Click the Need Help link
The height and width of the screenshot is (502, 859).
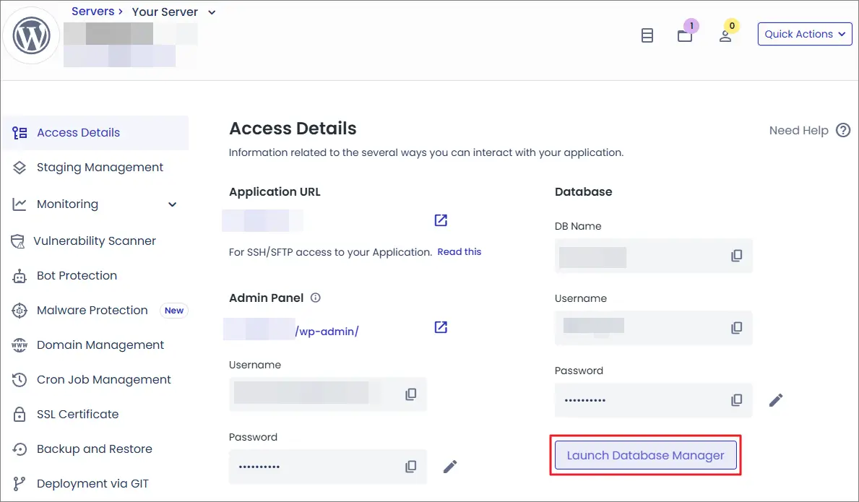[x=799, y=131]
